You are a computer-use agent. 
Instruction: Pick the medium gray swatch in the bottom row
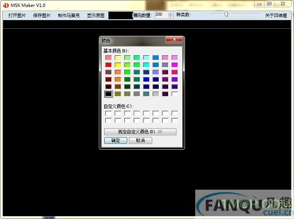coord(136,94)
